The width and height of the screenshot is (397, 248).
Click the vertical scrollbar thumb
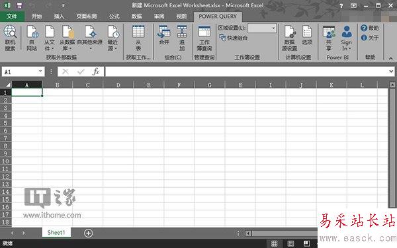coord(392,148)
